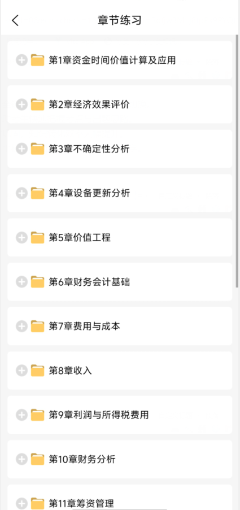Click folder icon beside 第7章费用与成本
Image resolution: width=240 pixels, height=510 pixels.
pos(38,326)
